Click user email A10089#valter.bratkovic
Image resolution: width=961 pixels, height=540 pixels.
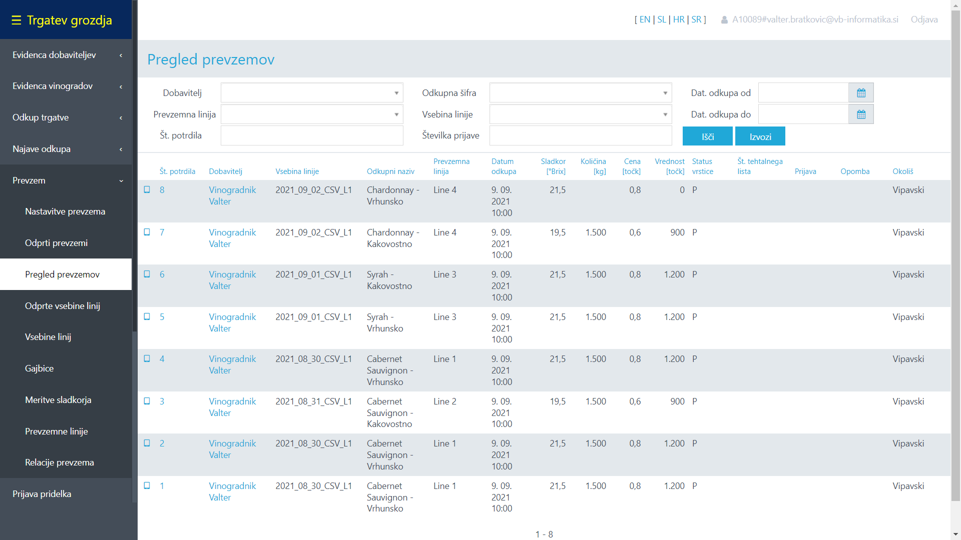tap(815, 19)
